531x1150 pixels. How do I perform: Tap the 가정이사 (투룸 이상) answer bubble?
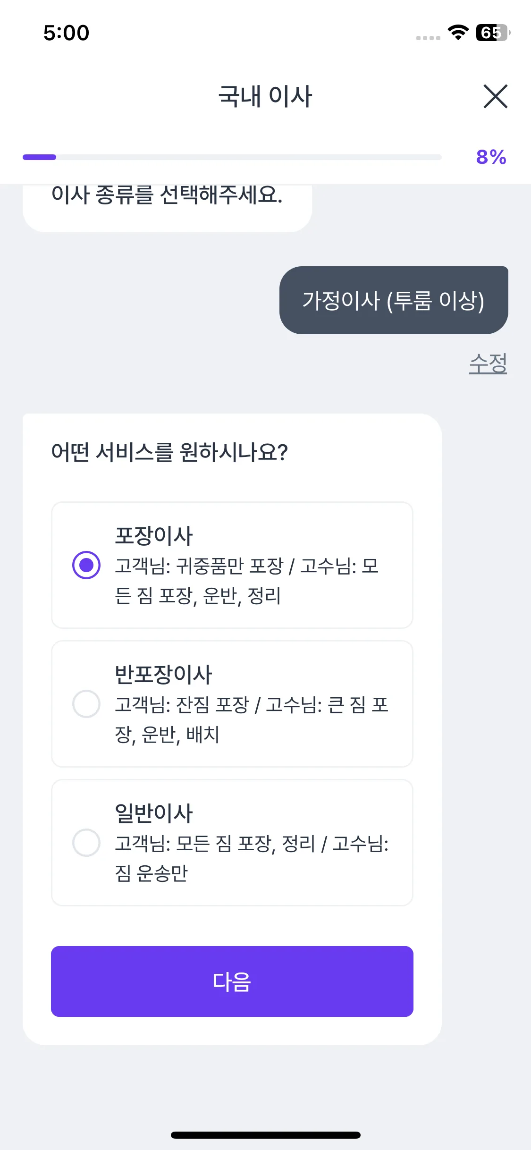(x=393, y=300)
